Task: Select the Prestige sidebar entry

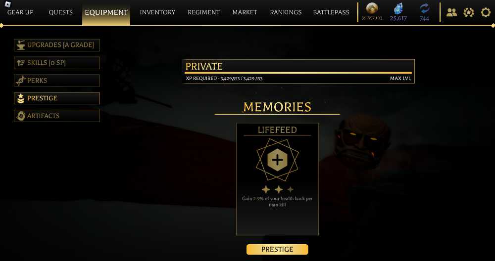Action: (57, 98)
